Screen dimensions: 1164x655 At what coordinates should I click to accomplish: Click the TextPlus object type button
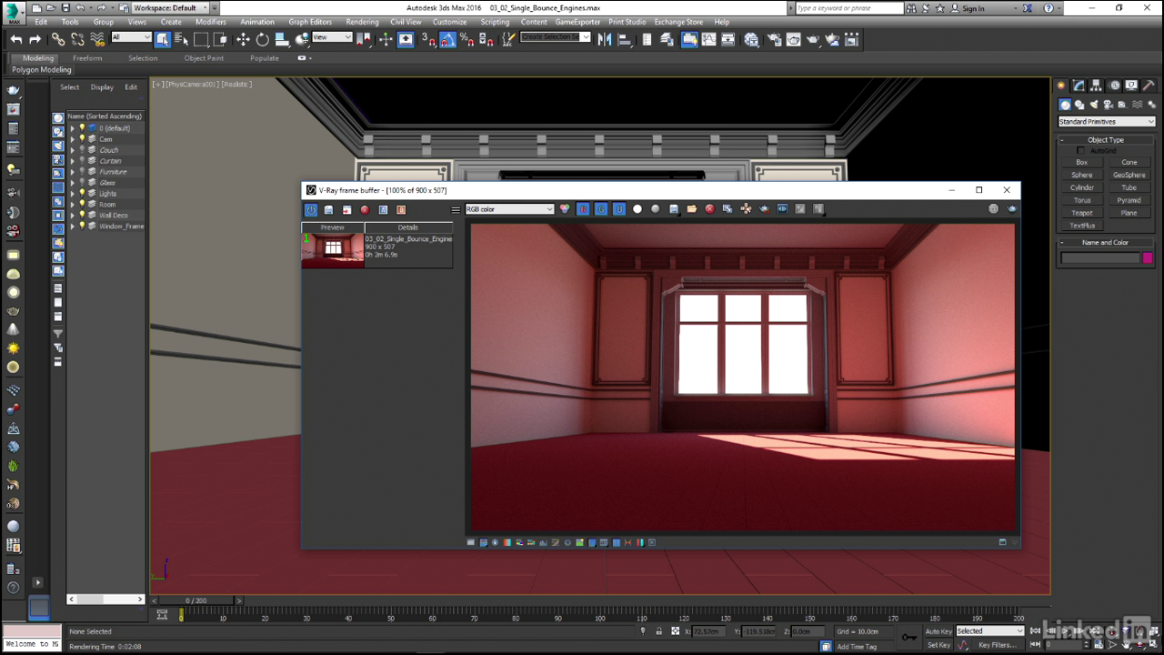tap(1082, 226)
